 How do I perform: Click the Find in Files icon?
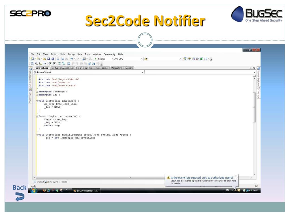(x=146, y=59)
